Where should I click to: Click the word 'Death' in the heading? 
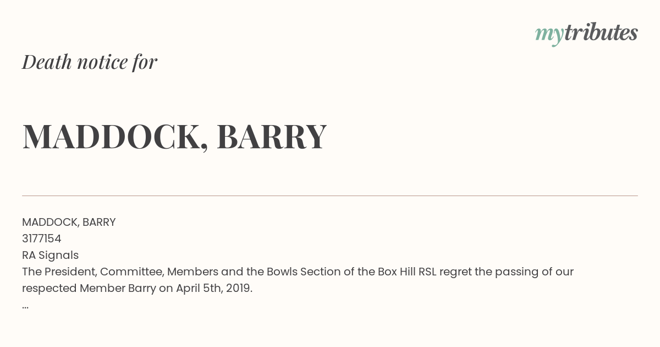coord(47,62)
